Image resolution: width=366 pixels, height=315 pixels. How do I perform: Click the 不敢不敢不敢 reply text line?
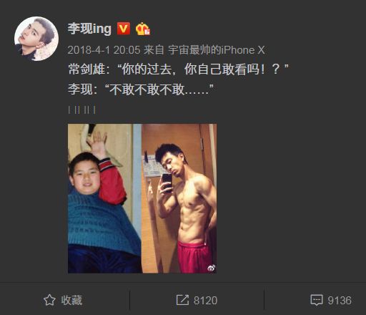click(x=141, y=89)
